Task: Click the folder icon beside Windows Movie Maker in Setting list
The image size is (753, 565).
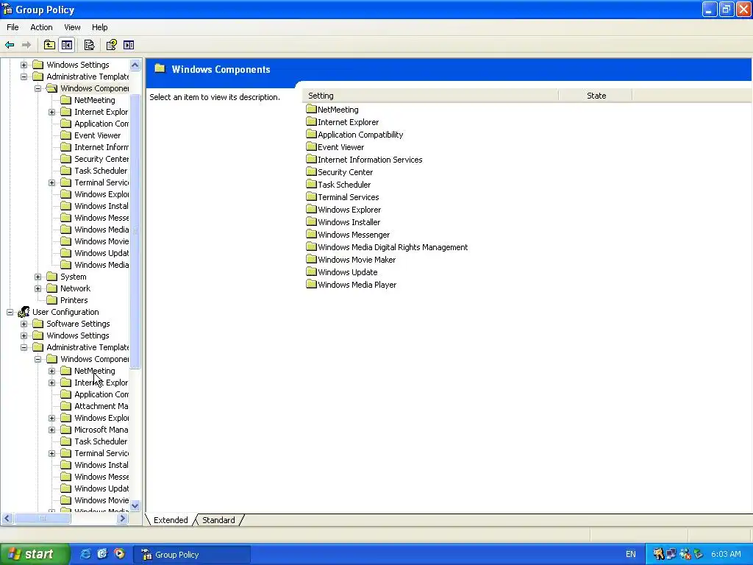Action: pyautogui.click(x=311, y=260)
